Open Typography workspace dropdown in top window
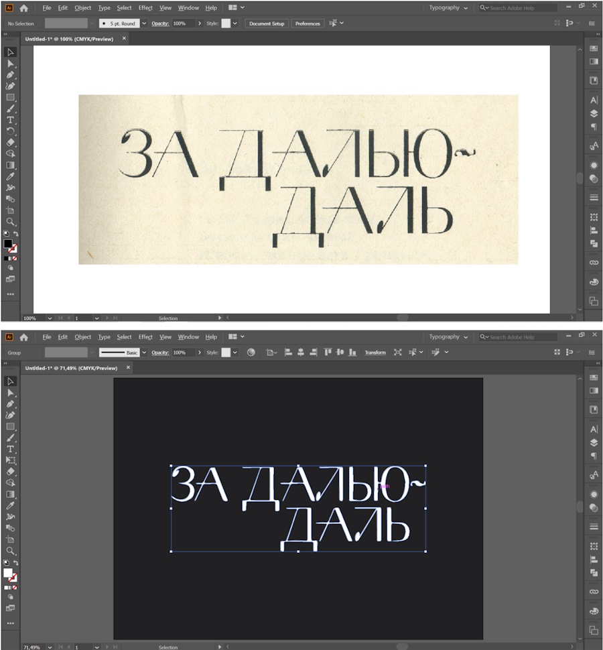603x650 pixels. 449,8
